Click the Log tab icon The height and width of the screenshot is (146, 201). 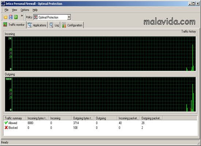pyautogui.click(x=51, y=25)
